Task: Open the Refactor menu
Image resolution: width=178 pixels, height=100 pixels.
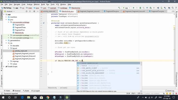Action: click(37, 4)
